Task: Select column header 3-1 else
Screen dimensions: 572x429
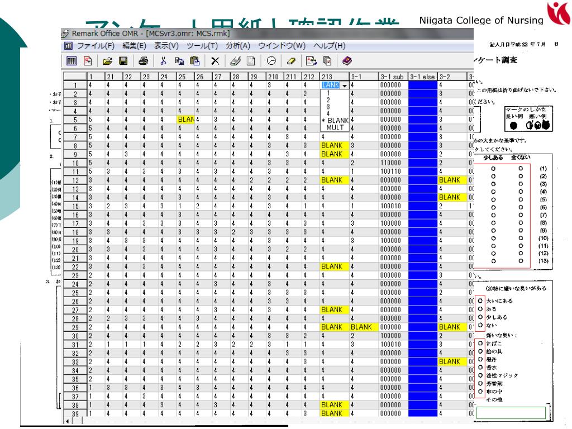Action: [423, 77]
